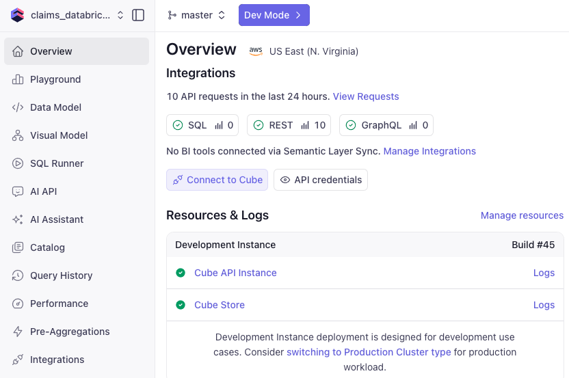569x378 pixels.
Task: Open Playground from the sidebar
Action: coord(77,79)
